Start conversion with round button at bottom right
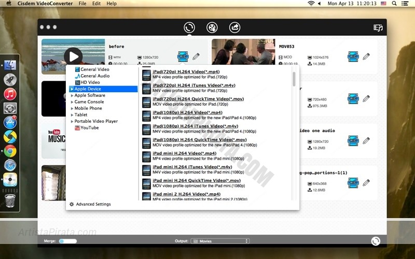The width and height of the screenshot is (415, 259). [x=376, y=241]
